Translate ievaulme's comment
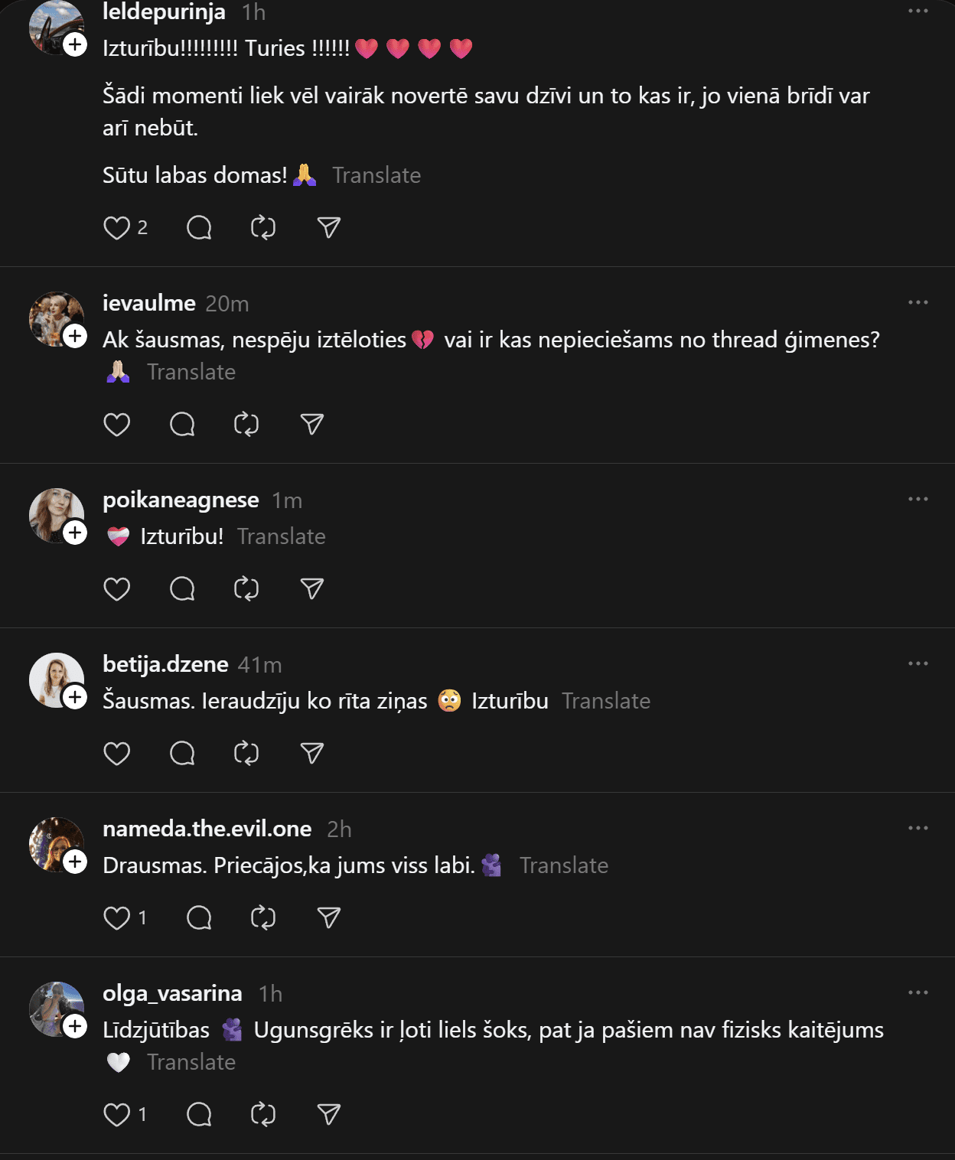The height and width of the screenshot is (1160, 955). (x=191, y=373)
